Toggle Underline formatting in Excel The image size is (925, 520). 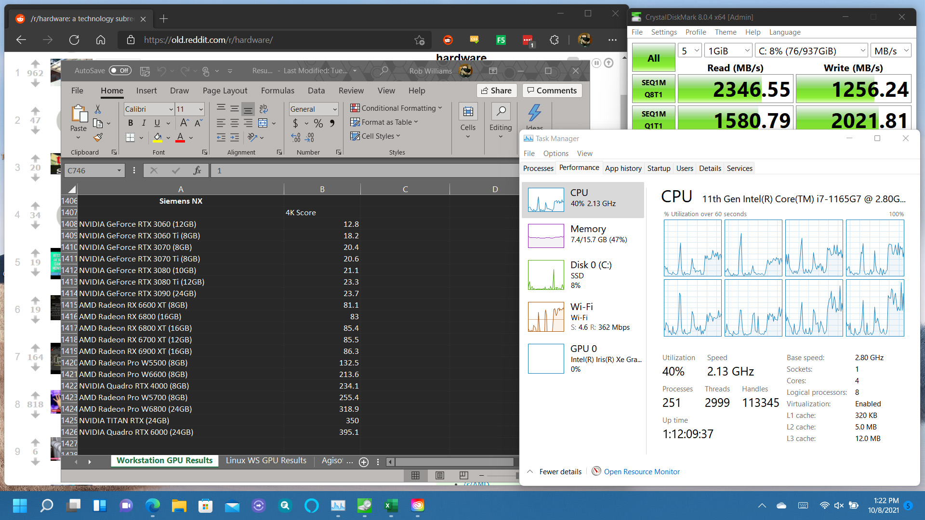pyautogui.click(x=157, y=123)
